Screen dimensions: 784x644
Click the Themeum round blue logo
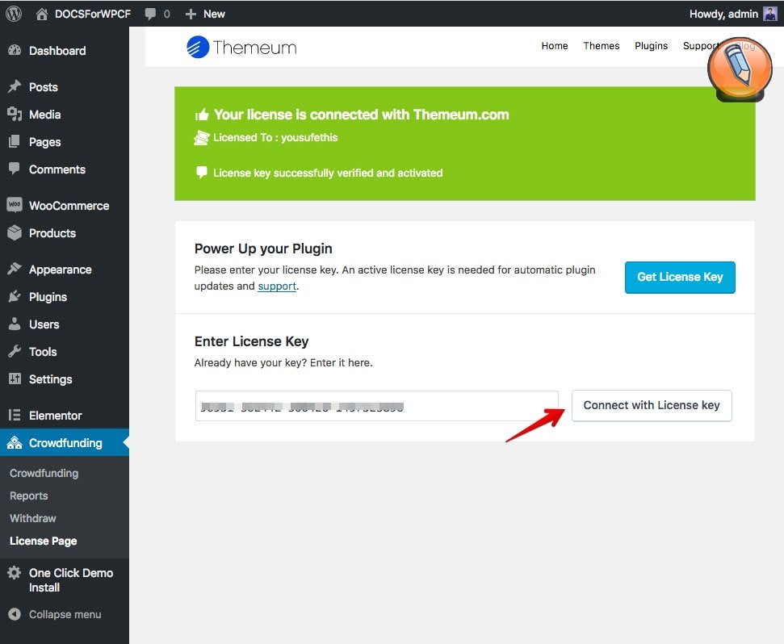[x=198, y=47]
